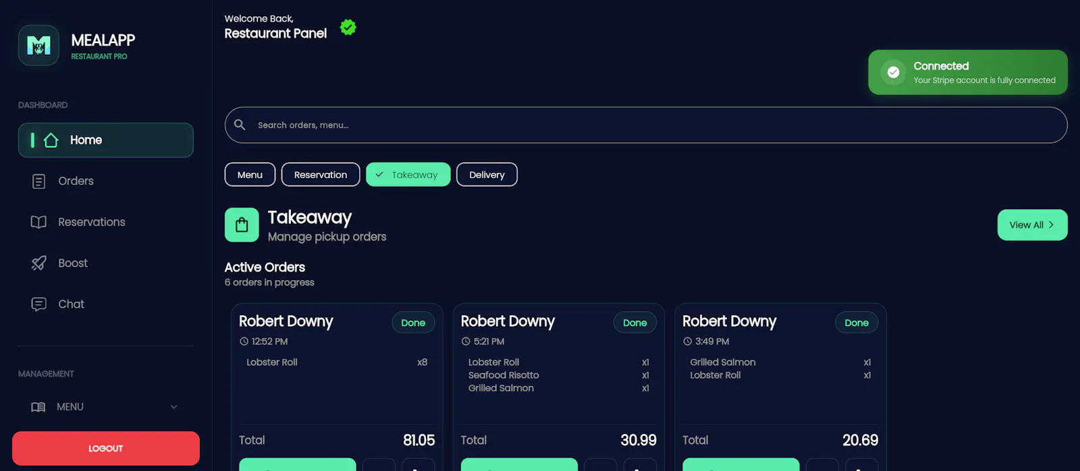
Task: Click the 20.69 order total
Action: pos(861,440)
